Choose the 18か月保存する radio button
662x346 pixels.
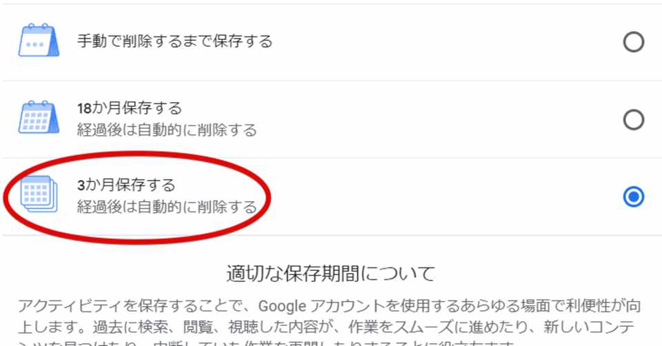(x=633, y=120)
